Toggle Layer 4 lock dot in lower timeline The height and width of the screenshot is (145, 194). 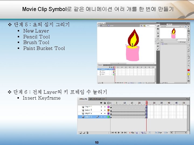(x=105, y=107)
